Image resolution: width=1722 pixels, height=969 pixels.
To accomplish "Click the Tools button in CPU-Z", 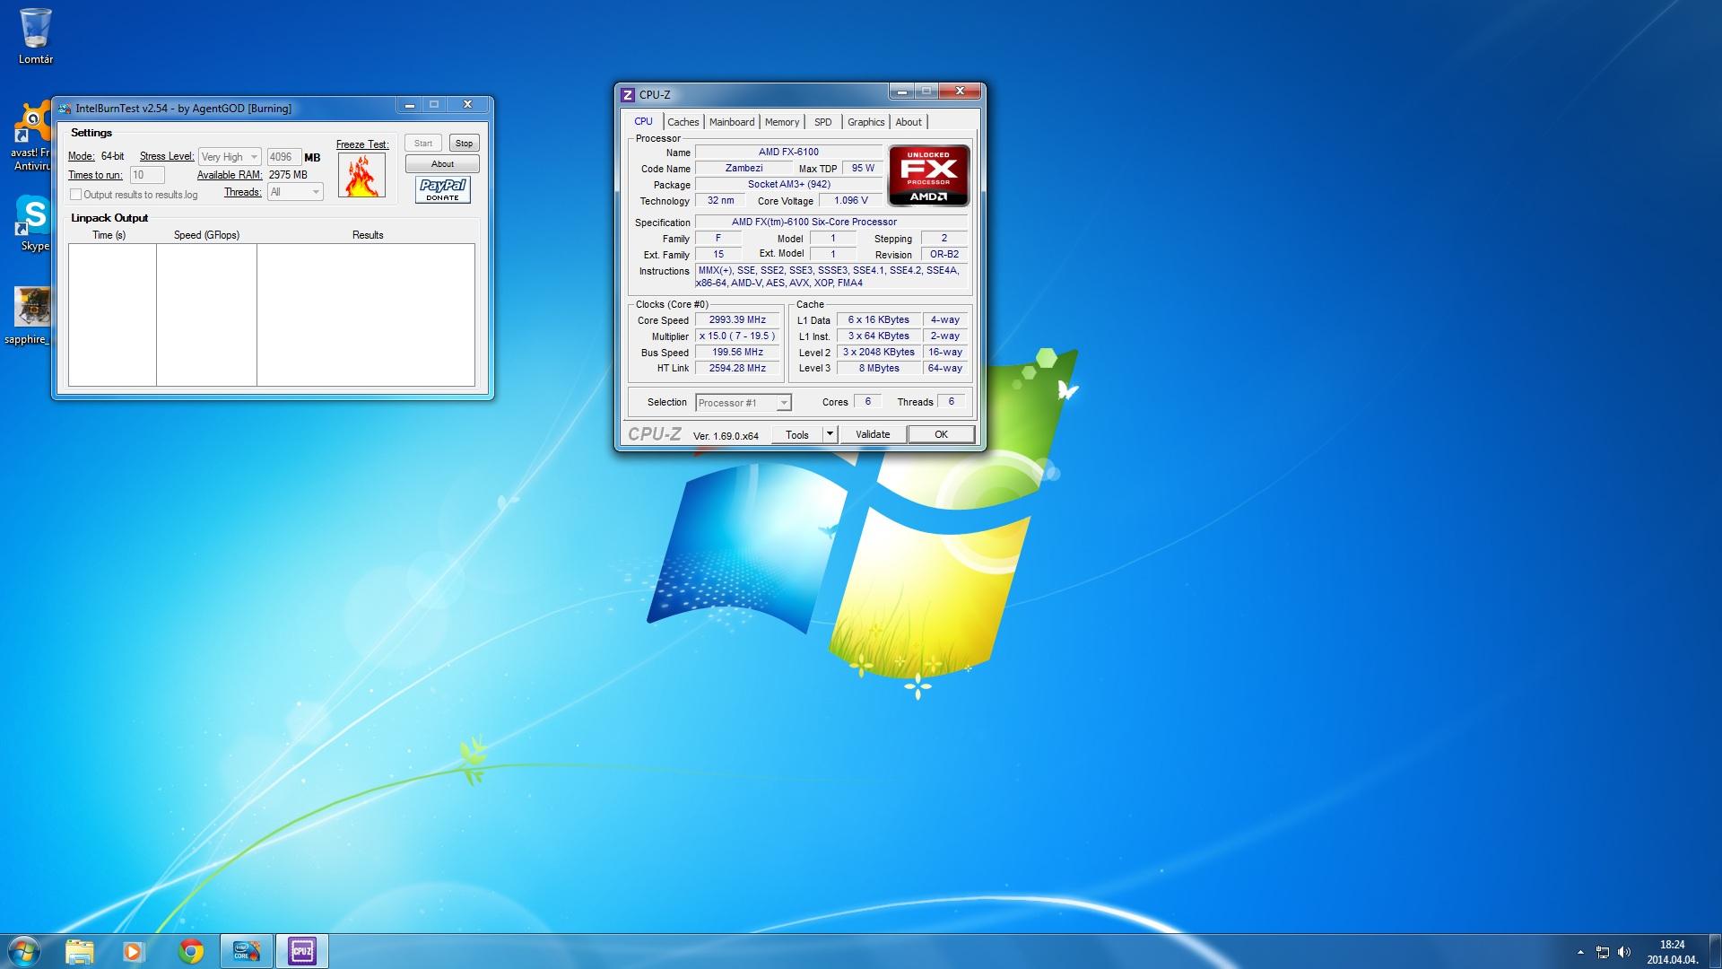I will 796,434.
